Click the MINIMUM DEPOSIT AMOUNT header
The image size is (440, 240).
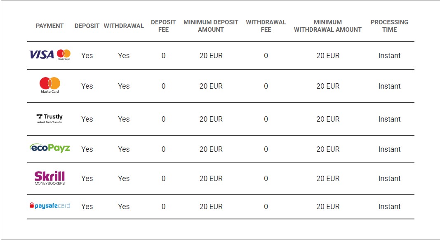pyautogui.click(x=211, y=26)
